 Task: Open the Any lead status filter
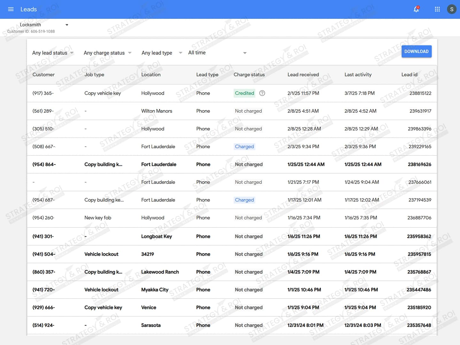pyautogui.click(x=53, y=53)
